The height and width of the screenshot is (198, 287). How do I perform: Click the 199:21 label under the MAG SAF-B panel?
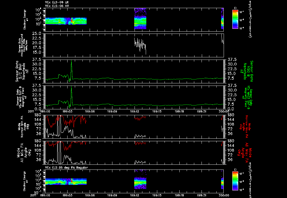click(202, 111)
